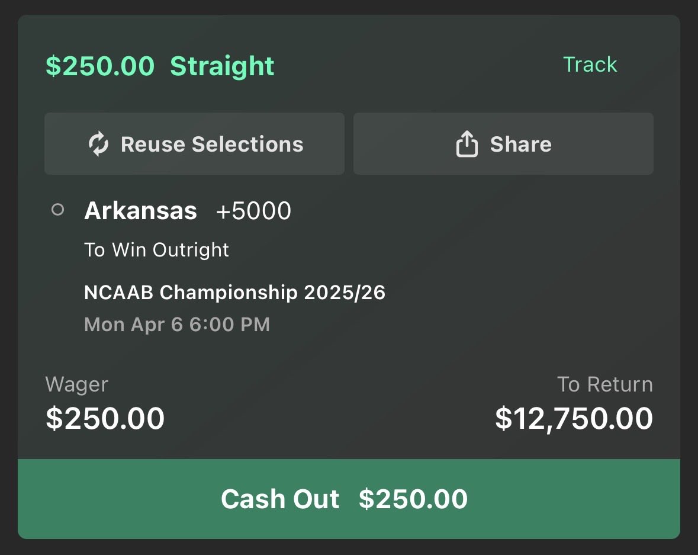Image resolution: width=698 pixels, height=555 pixels.
Task: Select the Wager label
Action: click(76, 384)
